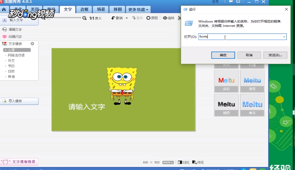Open the feedback chat icon in title bar
This screenshot has height=170, width=295.
231,2
